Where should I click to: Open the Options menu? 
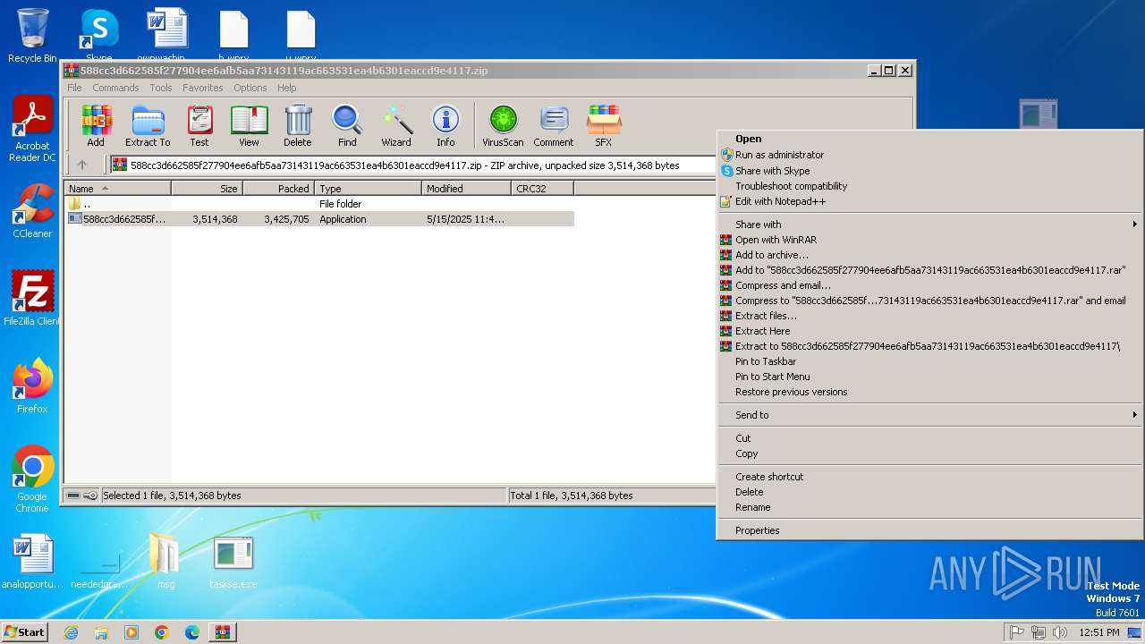[250, 88]
